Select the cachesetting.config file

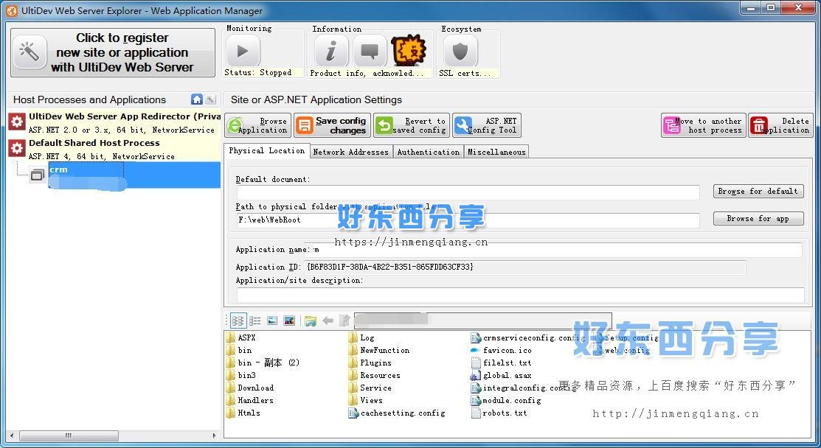[398, 413]
